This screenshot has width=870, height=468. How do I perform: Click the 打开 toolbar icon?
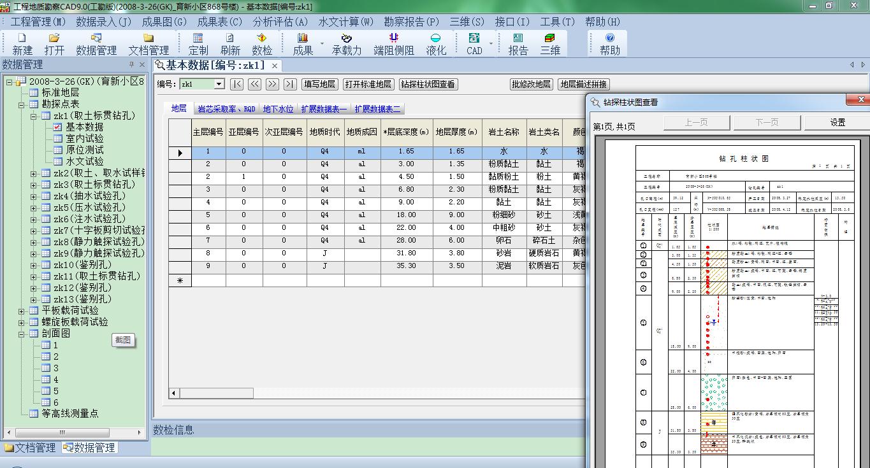pos(54,44)
